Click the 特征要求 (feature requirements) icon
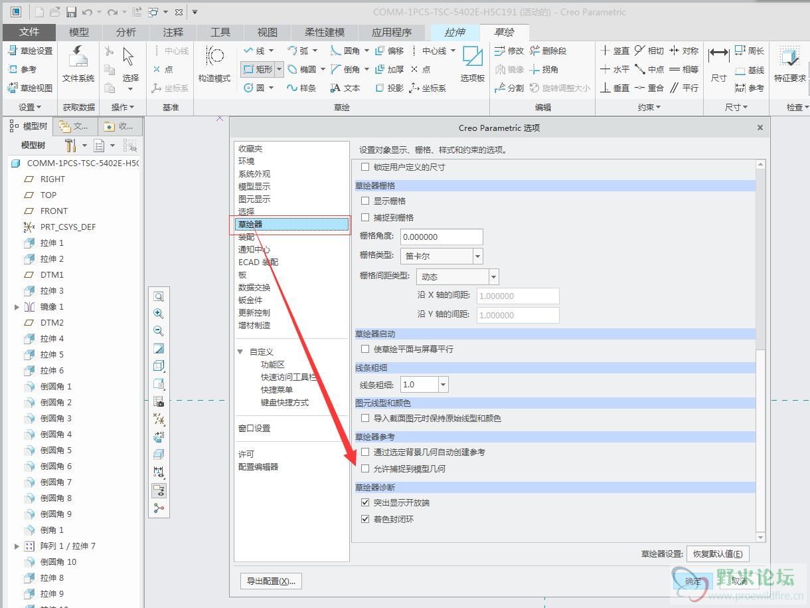 (x=790, y=64)
